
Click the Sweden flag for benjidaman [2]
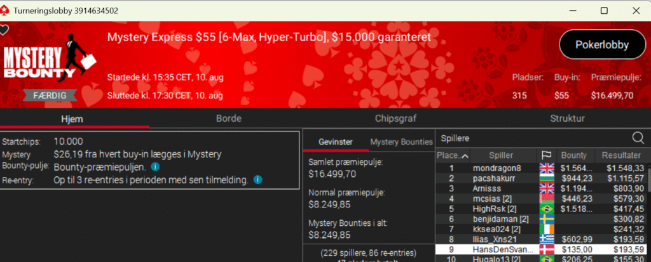point(547,219)
